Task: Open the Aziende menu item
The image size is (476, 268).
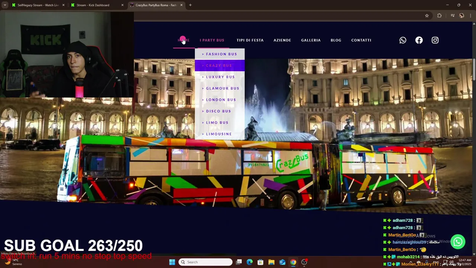Action: 282,40
